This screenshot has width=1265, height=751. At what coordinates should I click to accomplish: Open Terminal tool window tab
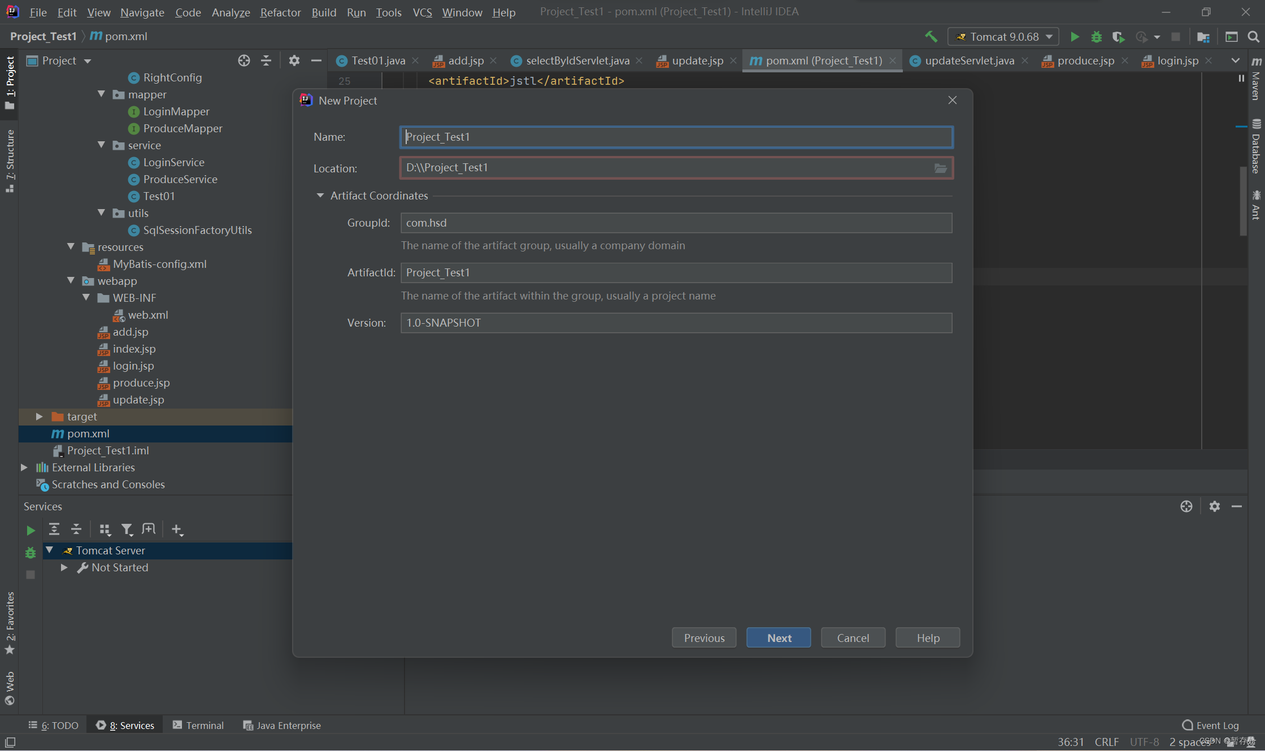point(198,725)
